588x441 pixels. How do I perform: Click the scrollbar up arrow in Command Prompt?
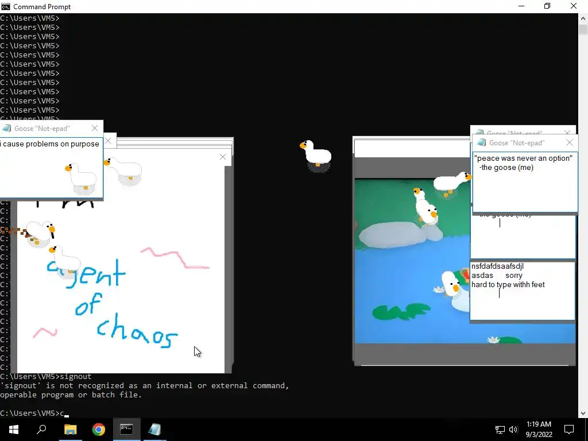(x=583, y=18)
